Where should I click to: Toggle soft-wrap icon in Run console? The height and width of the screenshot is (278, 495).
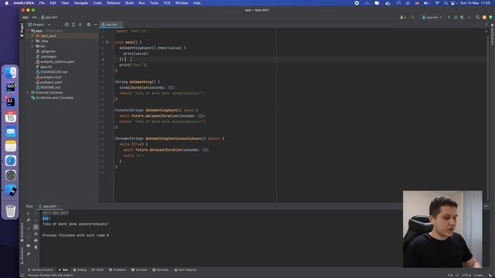[36, 227]
